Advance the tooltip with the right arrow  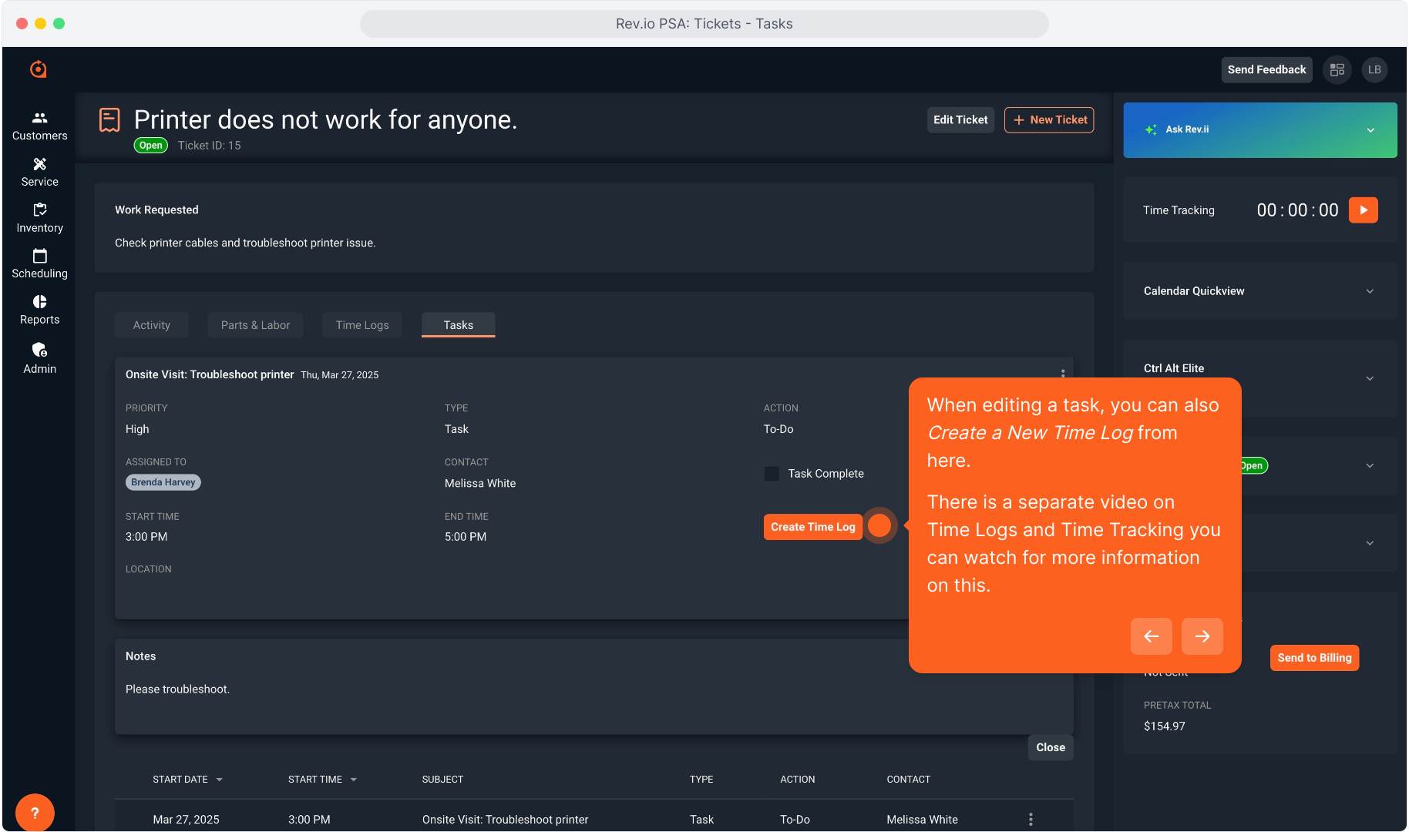1202,636
